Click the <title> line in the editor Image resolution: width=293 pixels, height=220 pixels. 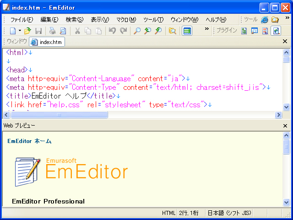coord(60,96)
